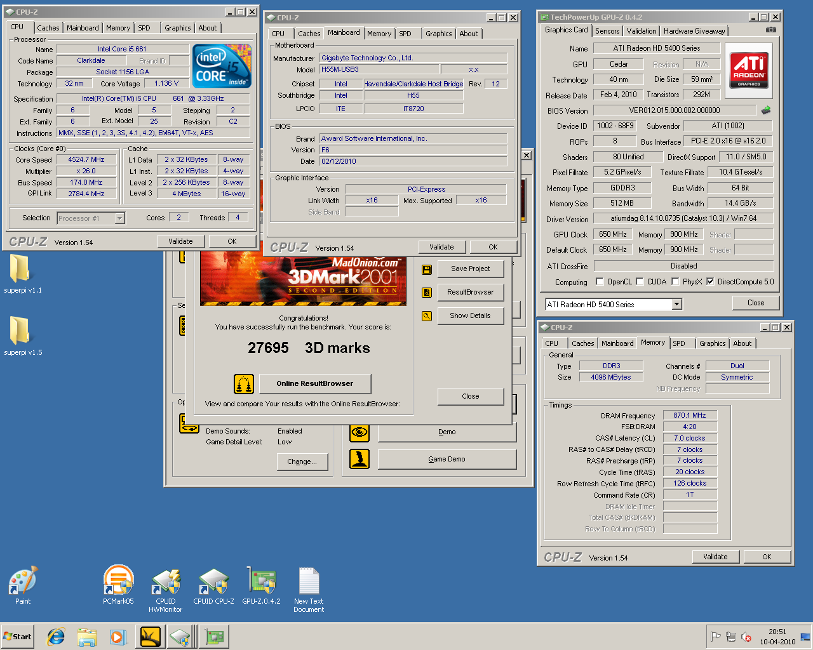Click the GPU-Z BIOS save chip icon
Viewport: 813px width, 650px height.
click(766, 110)
